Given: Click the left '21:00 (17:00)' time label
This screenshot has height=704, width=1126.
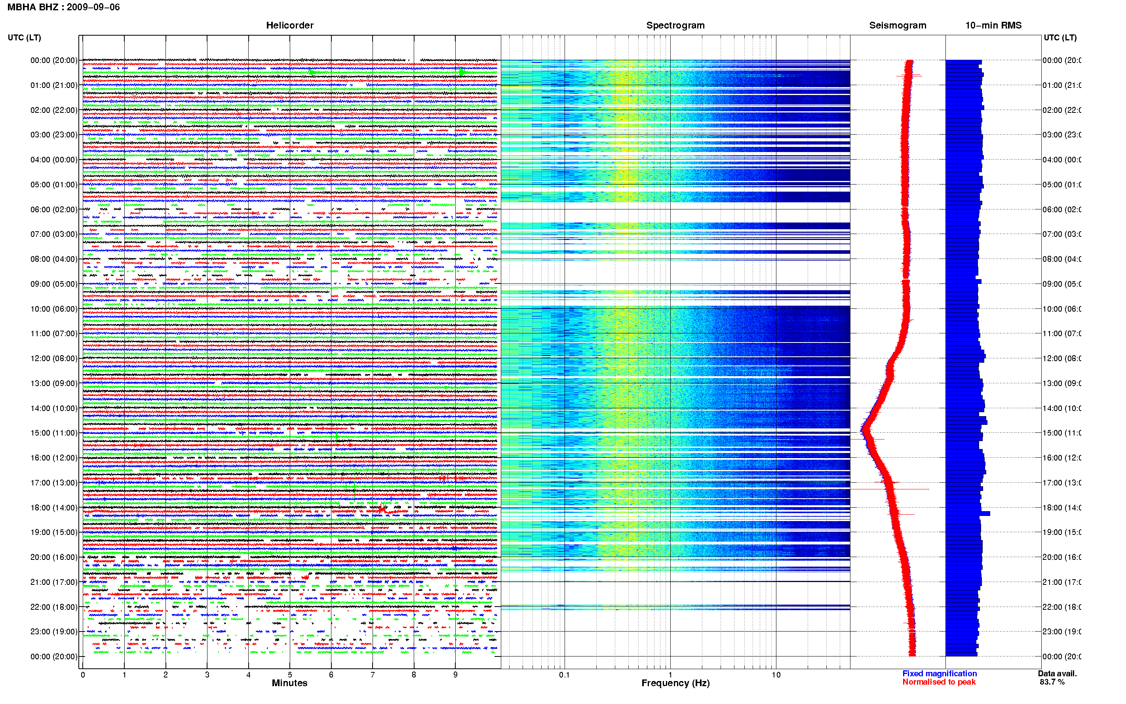Looking at the screenshot, I should click(x=54, y=582).
